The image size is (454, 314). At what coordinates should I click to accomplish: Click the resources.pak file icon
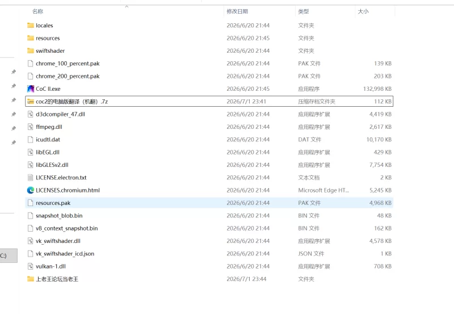[x=31, y=203]
